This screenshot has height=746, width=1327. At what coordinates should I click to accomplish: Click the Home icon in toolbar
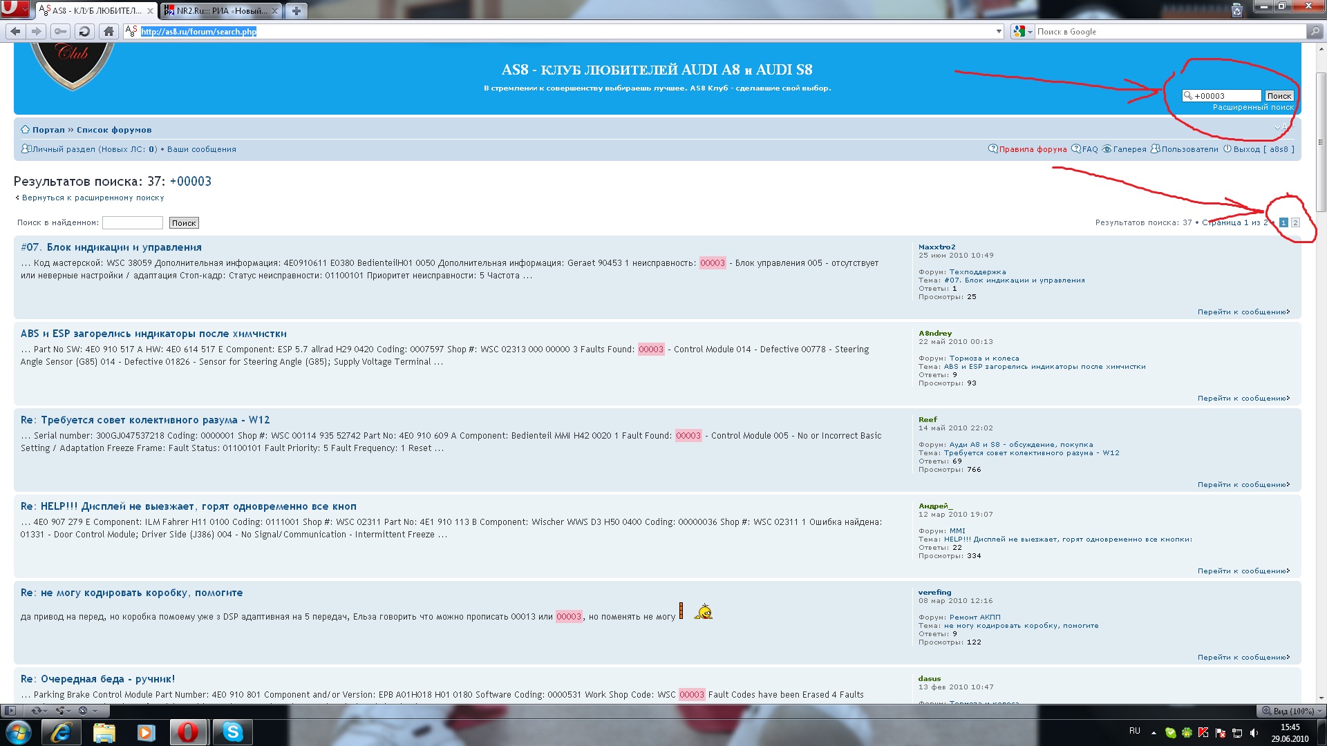click(109, 31)
